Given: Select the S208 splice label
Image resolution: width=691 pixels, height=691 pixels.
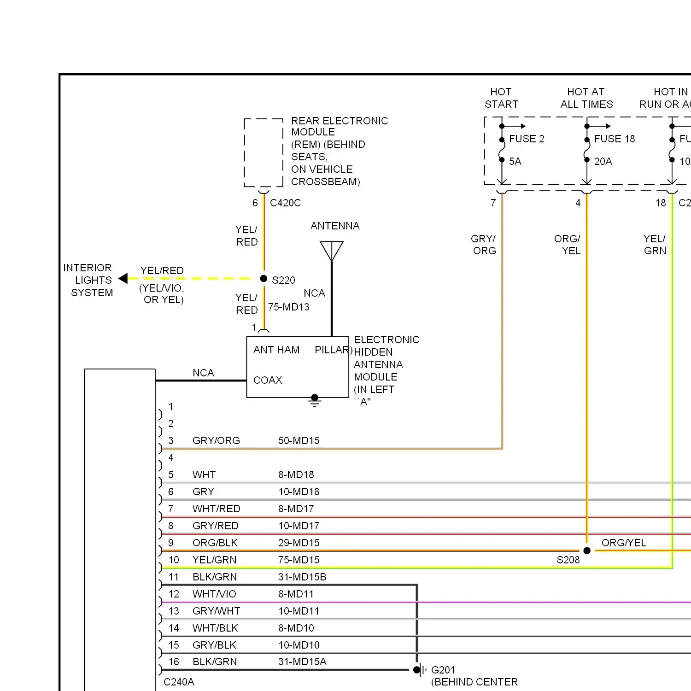Looking at the screenshot, I should [568, 560].
